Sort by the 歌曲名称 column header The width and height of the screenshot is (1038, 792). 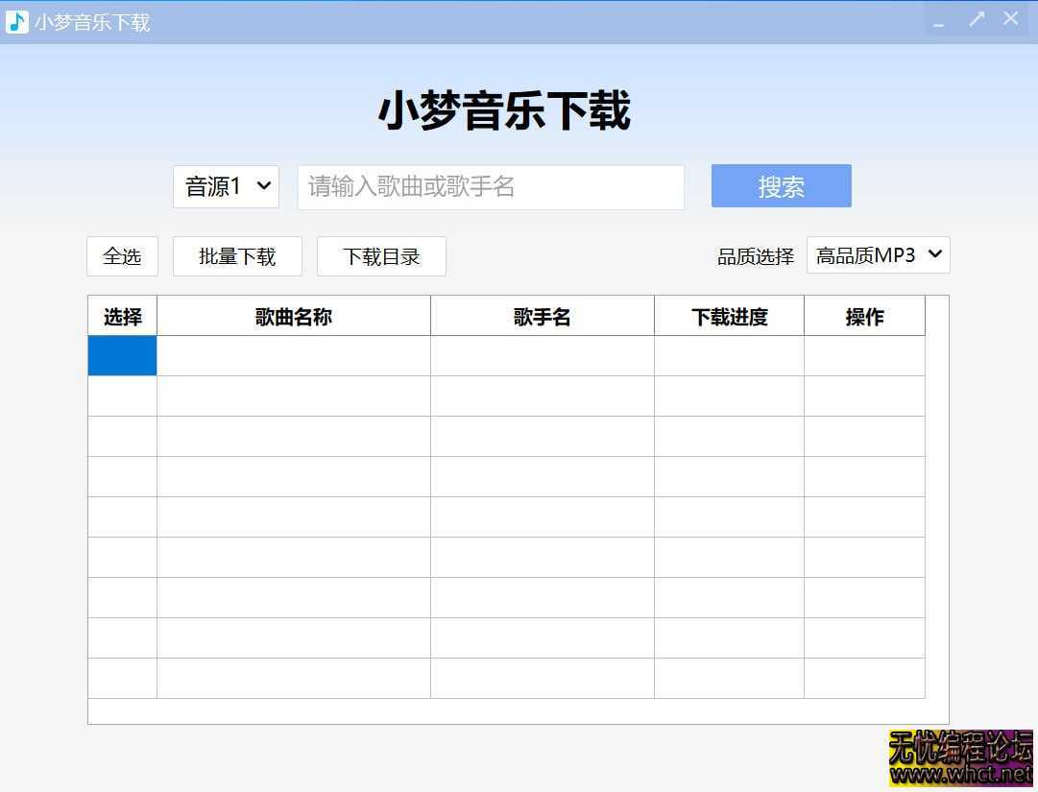294,317
